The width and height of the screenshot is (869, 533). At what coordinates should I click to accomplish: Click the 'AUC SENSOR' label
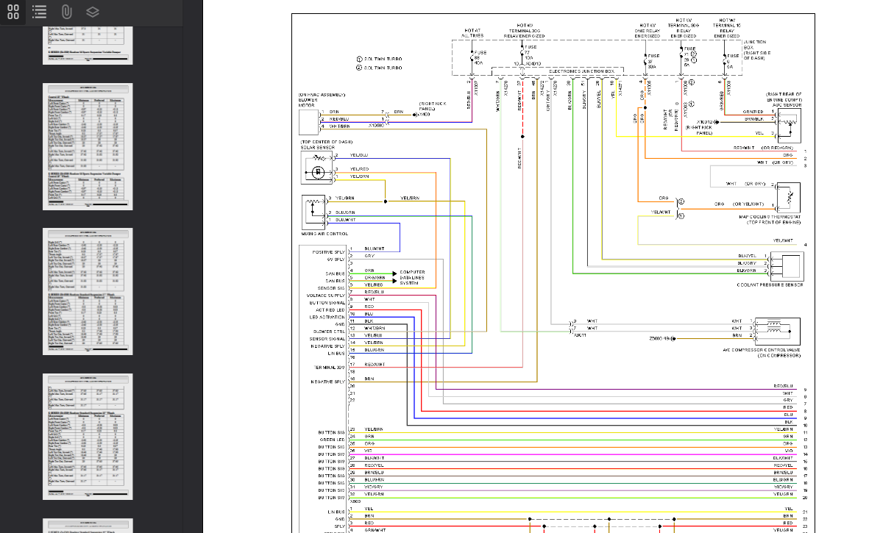pyautogui.click(x=787, y=104)
